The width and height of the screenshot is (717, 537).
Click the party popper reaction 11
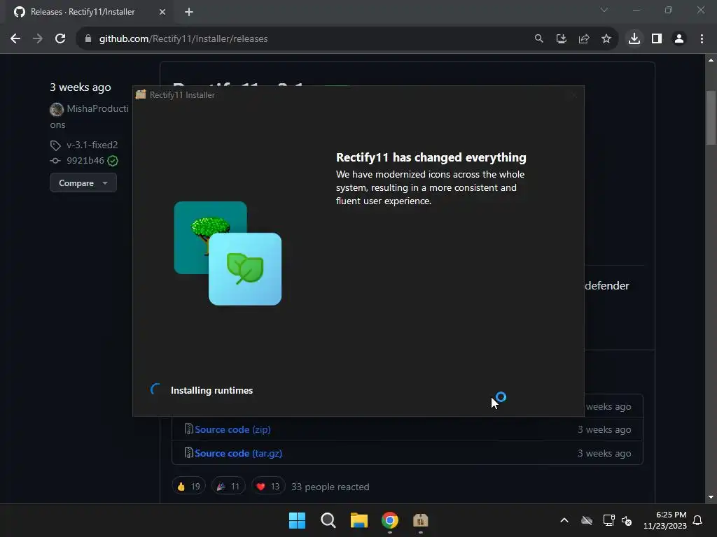pos(228,487)
